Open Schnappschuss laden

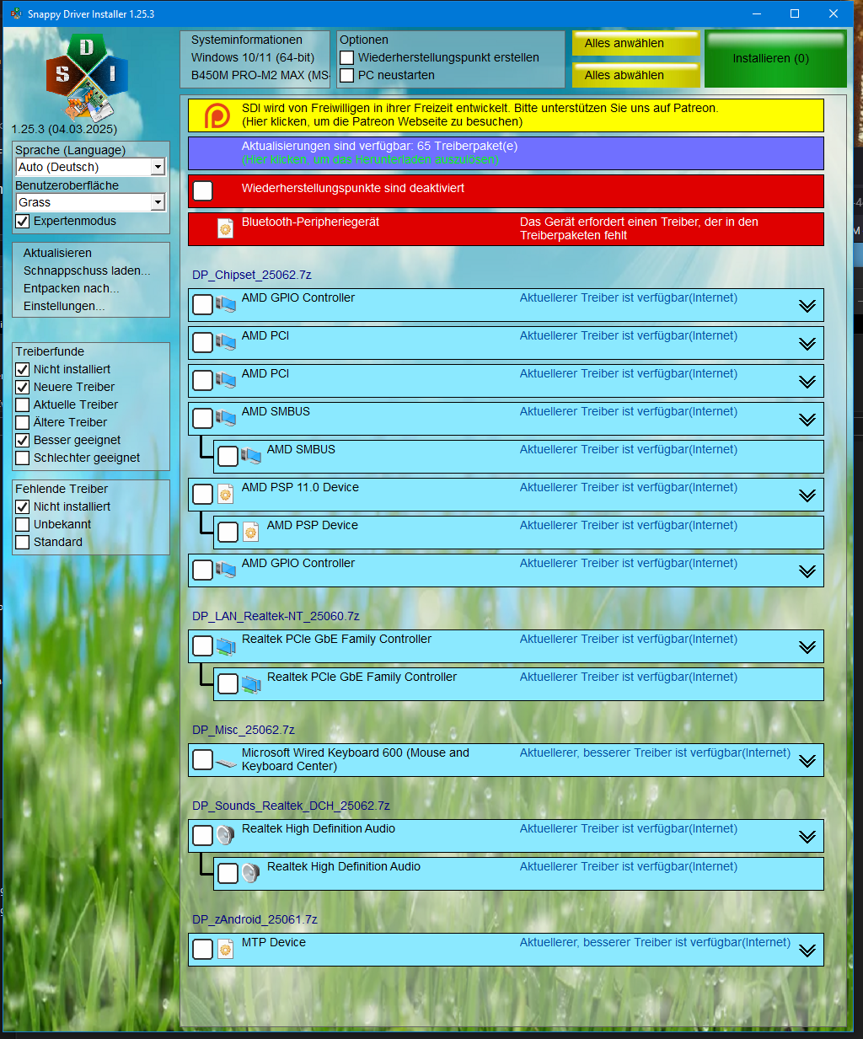click(87, 270)
